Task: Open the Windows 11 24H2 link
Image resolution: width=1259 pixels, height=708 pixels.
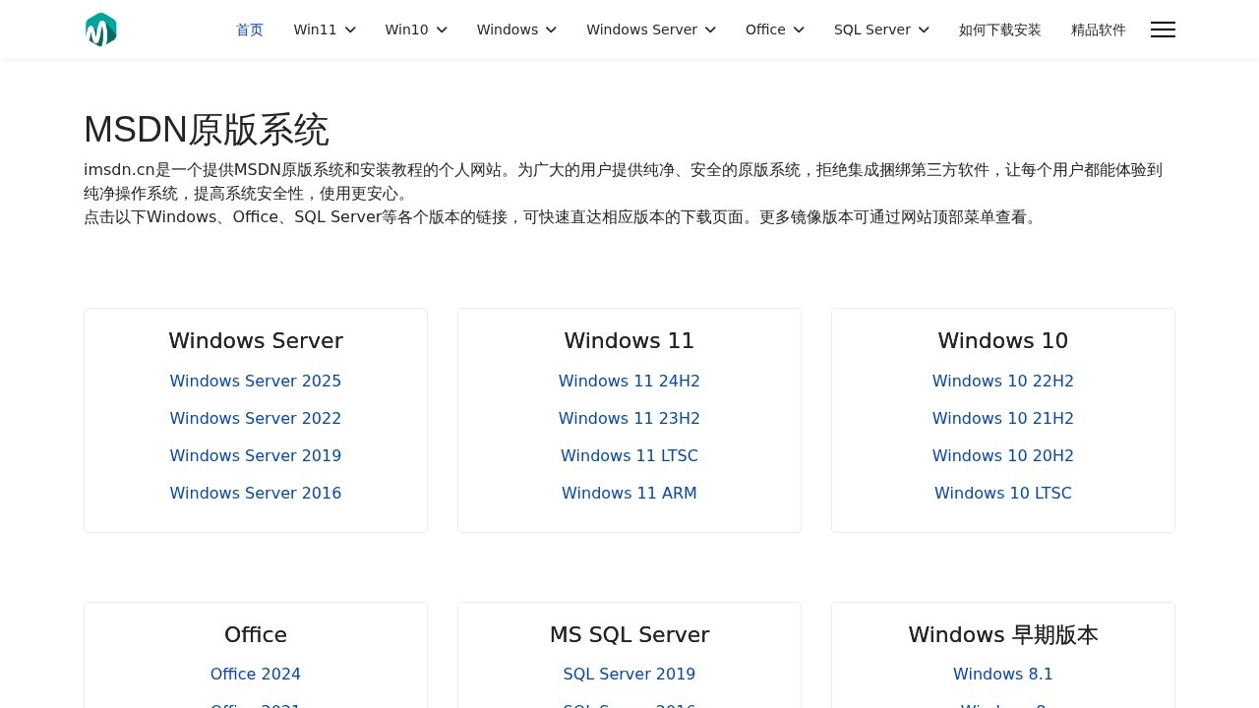Action: (x=629, y=381)
